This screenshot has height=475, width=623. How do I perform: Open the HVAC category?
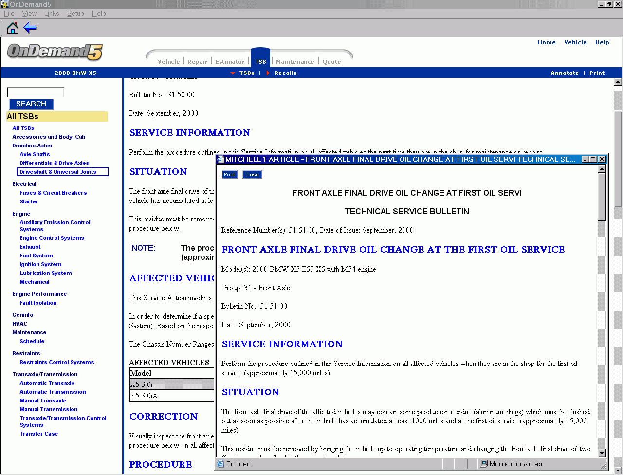click(x=20, y=324)
